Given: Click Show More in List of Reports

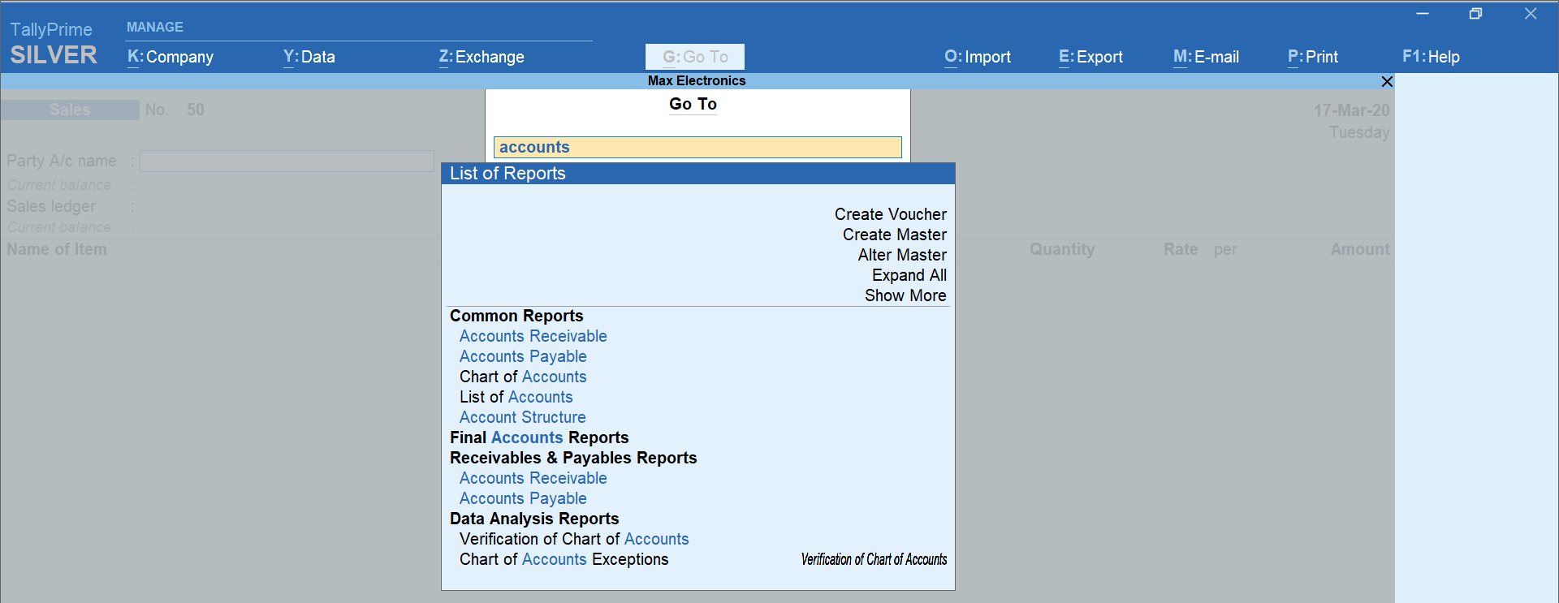Looking at the screenshot, I should [905, 295].
